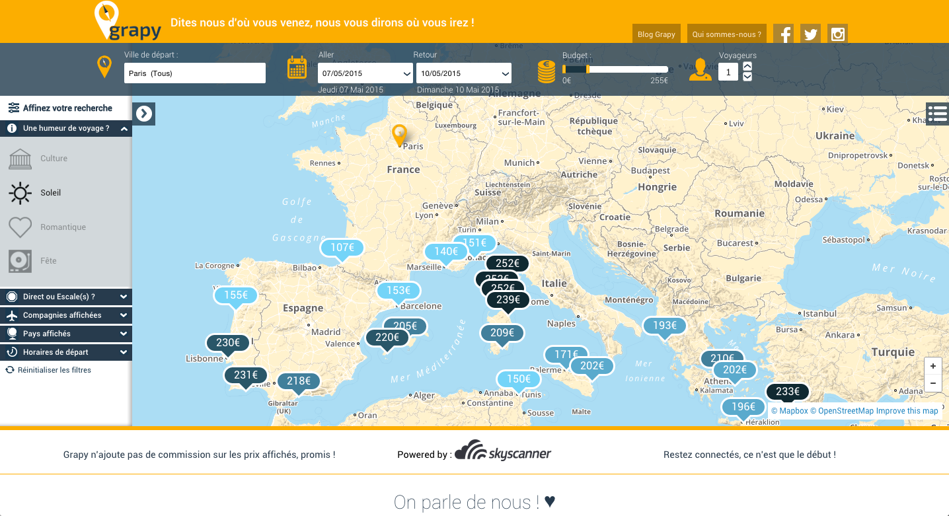Click the calendar icon near dates
Viewport: 949px width, 516px height.
(x=297, y=67)
